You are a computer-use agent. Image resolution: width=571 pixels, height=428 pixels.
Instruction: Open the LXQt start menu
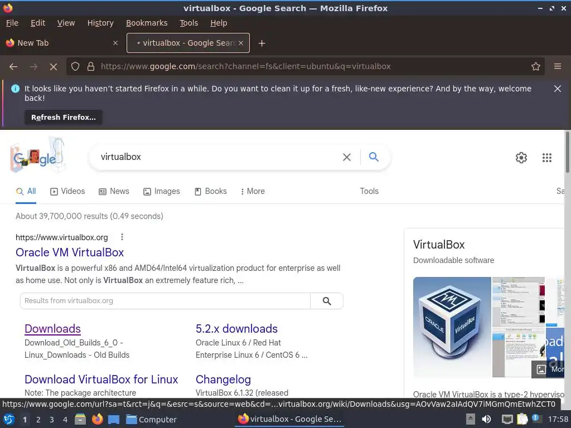click(9, 420)
